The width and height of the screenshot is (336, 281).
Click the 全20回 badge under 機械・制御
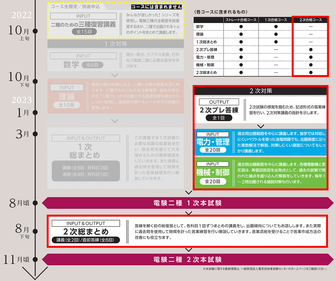(213, 181)
